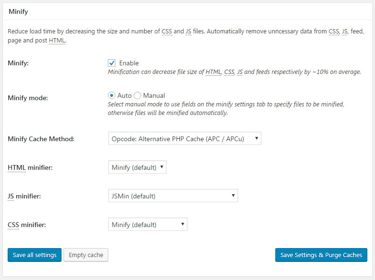Click the Enable label text beside checkbox
This screenshot has height=280, width=375.
(x=129, y=63)
